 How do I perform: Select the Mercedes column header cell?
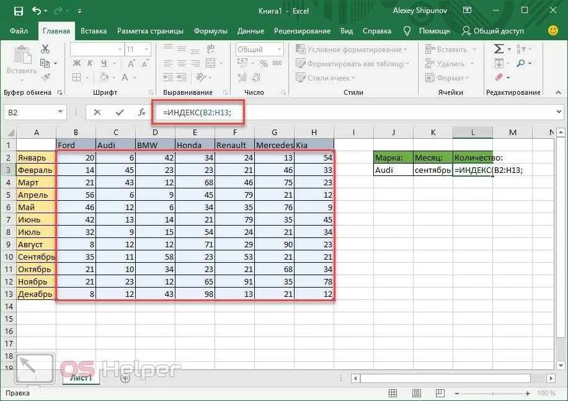coord(274,145)
